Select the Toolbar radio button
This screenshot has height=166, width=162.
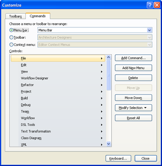11,37
